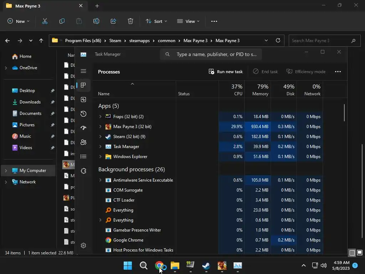Sort processes by CPU column
The height and width of the screenshot is (274, 365).
(232, 90)
